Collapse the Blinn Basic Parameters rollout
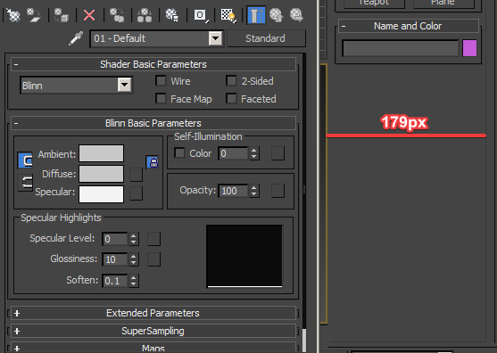This screenshot has height=353, width=497. [x=153, y=123]
